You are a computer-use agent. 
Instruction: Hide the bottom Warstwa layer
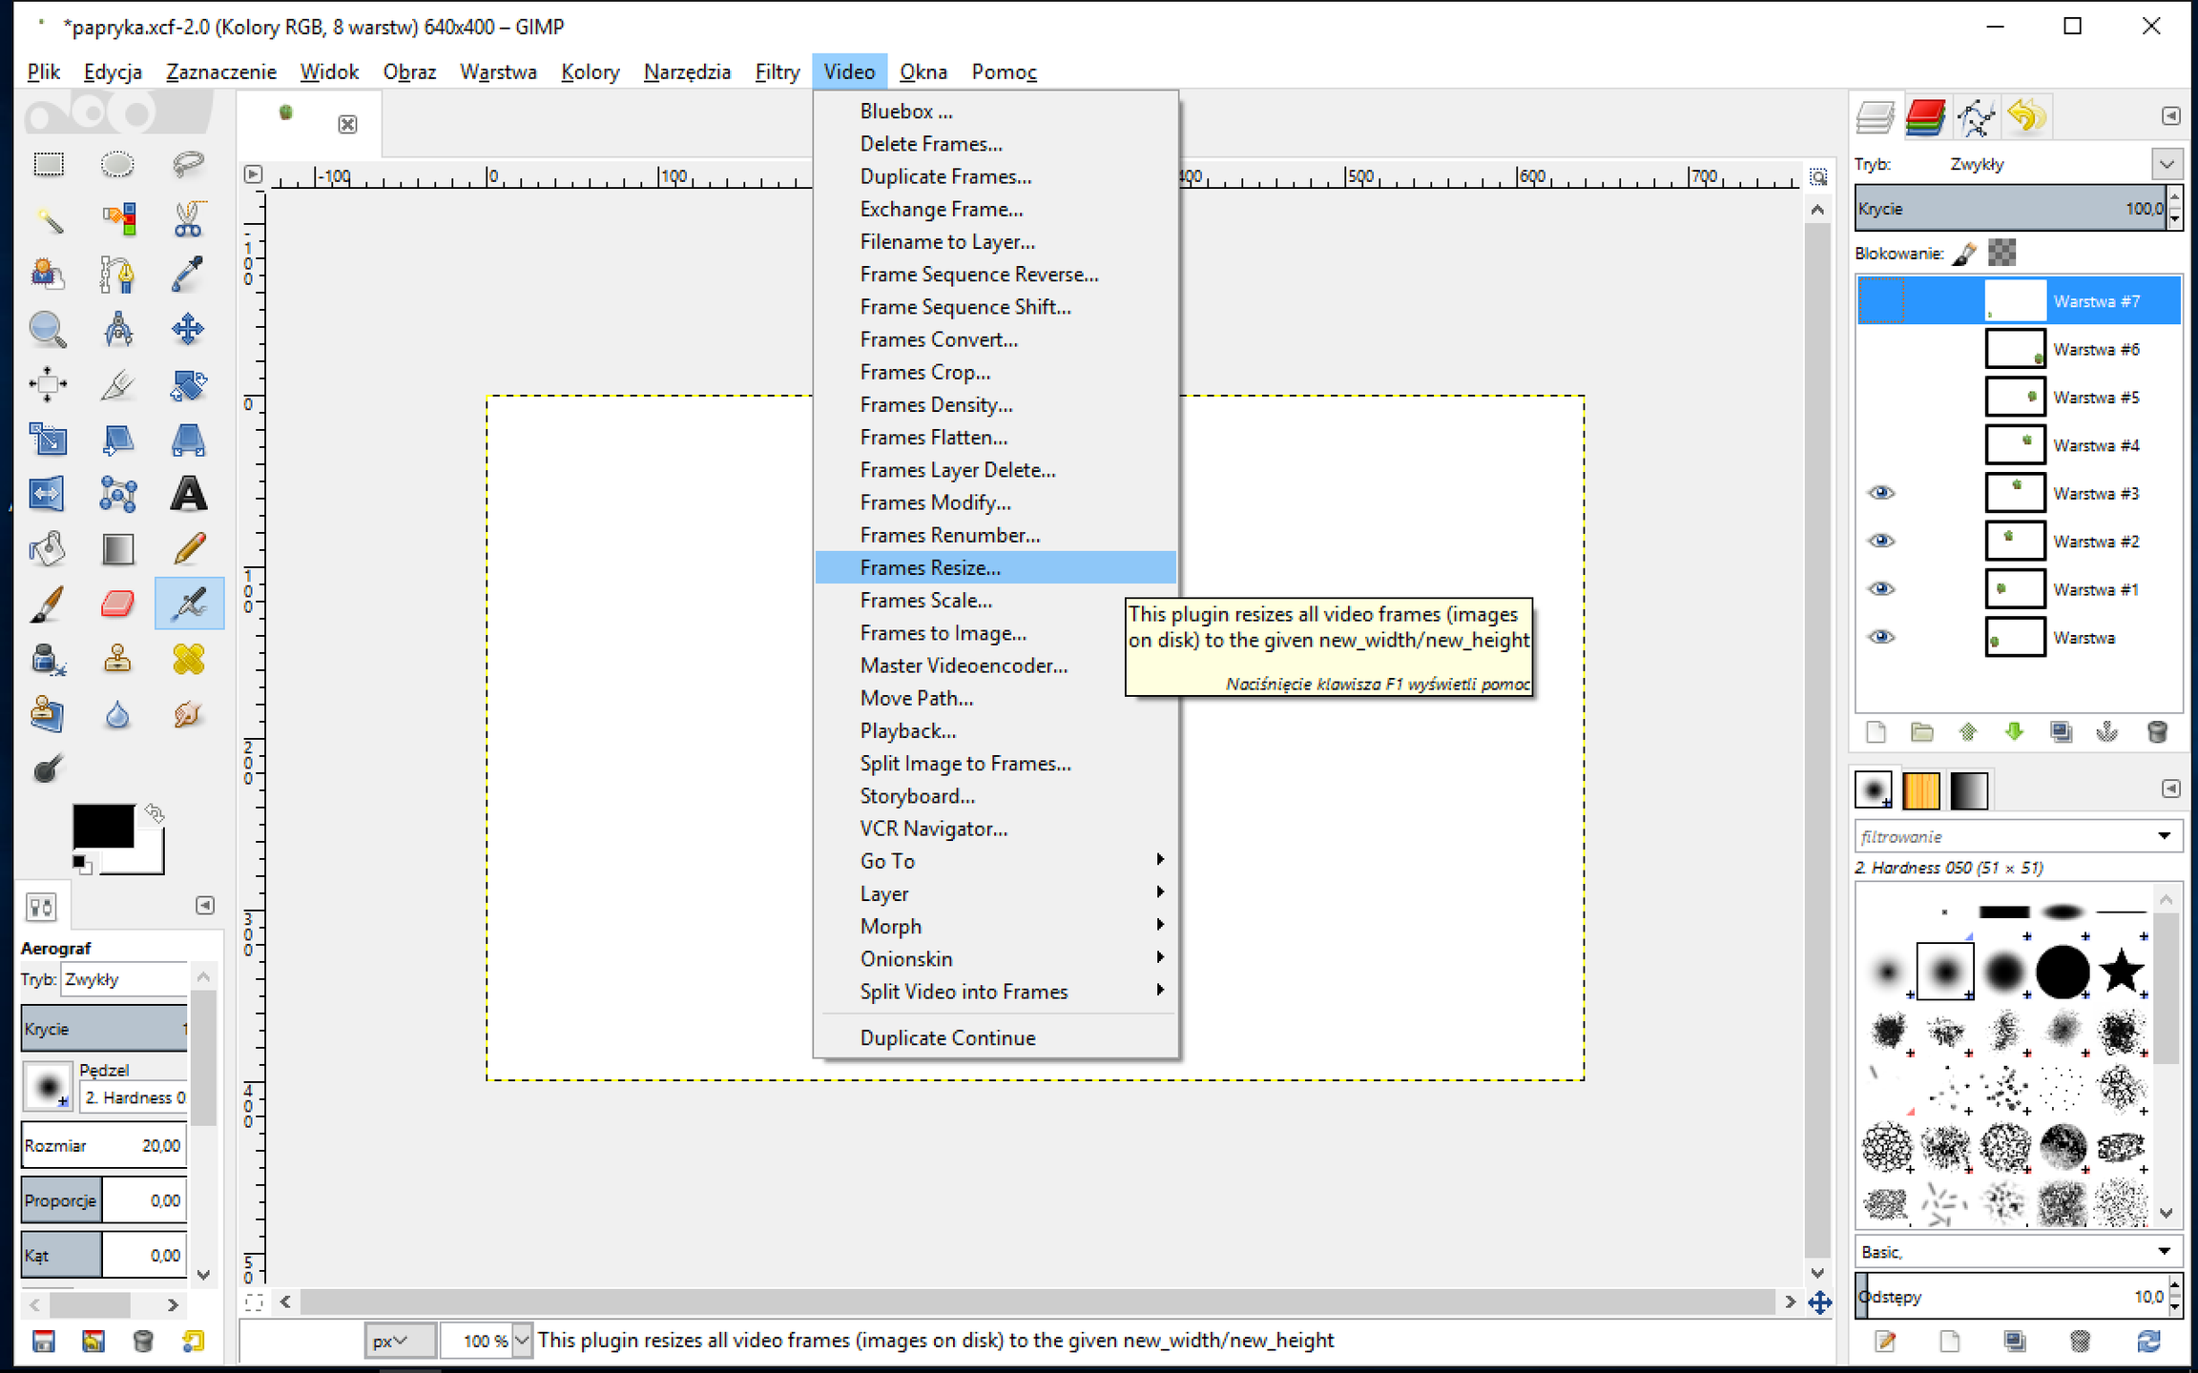[1880, 637]
